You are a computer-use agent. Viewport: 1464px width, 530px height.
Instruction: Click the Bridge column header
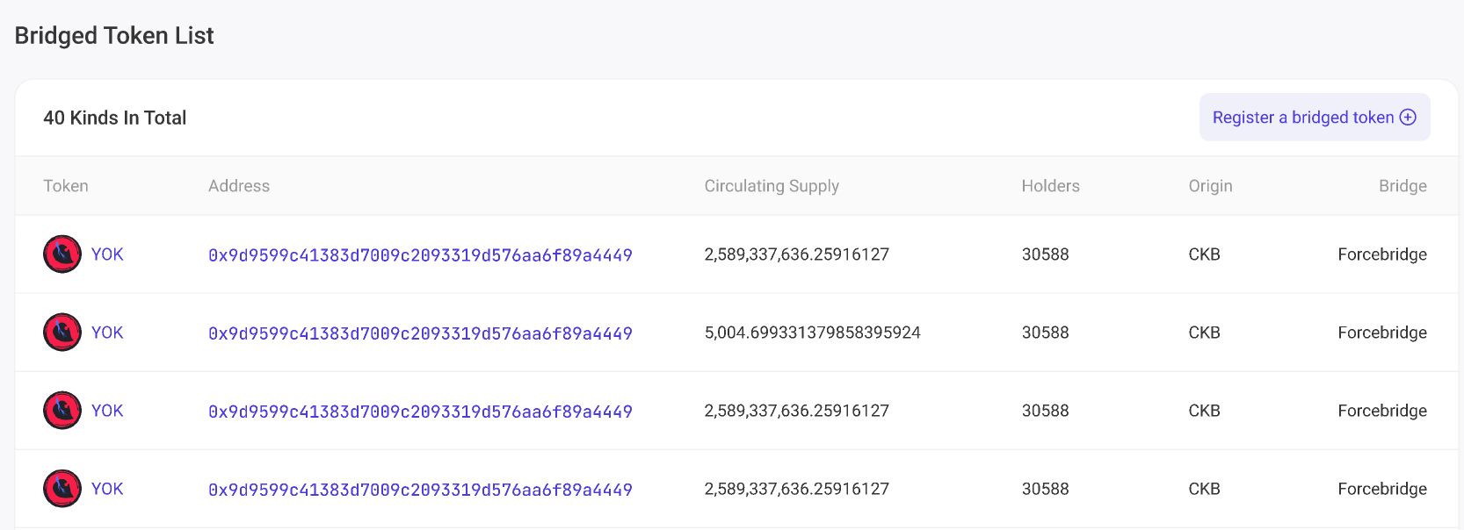point(1402,185)
